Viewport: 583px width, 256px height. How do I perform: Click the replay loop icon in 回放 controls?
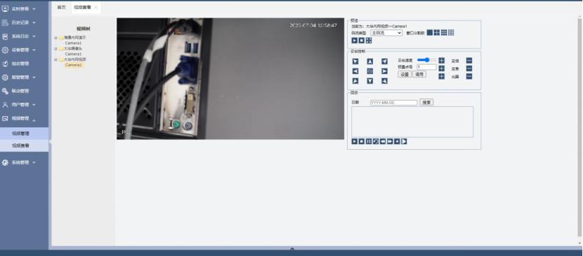pos(376,141)
